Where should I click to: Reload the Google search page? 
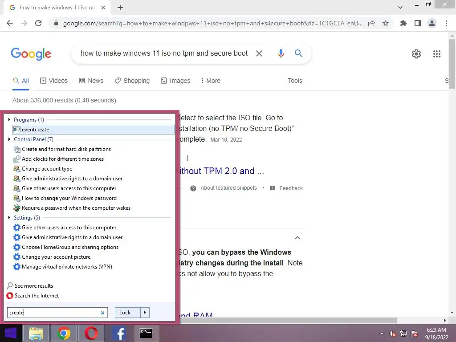tap(38, 23)
